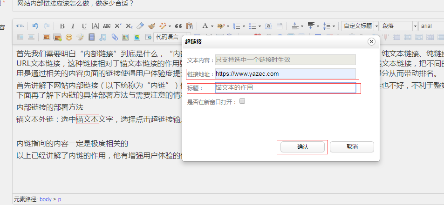Expand ordered list style arrow
Viewport: 444px width, 205px height.
click(244, 26)
